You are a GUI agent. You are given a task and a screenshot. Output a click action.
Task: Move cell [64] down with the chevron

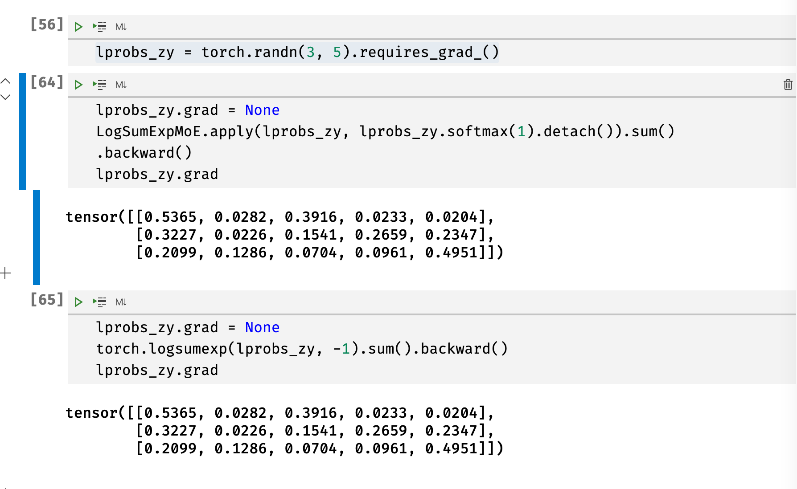pos(6,97)
